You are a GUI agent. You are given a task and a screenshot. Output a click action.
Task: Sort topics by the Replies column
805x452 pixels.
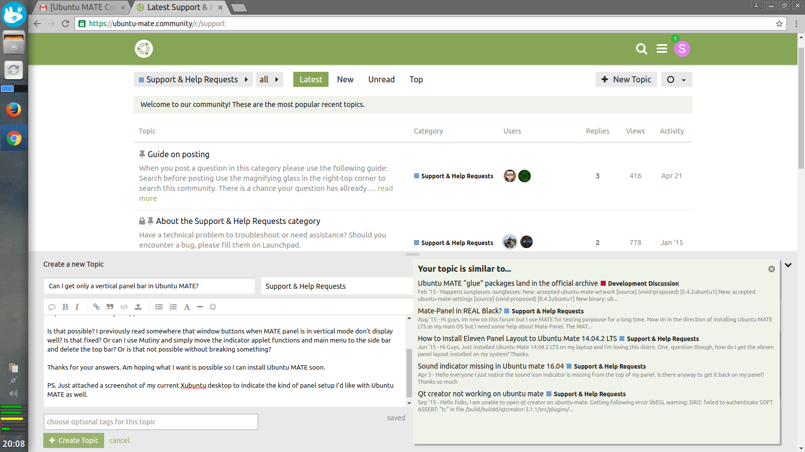597,131
